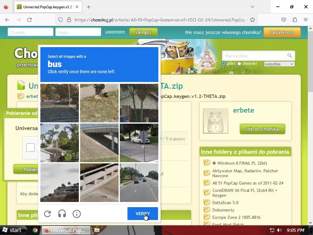Open DeltaScan 5.0 folder
313x235 pixels.
click(225, 203)
